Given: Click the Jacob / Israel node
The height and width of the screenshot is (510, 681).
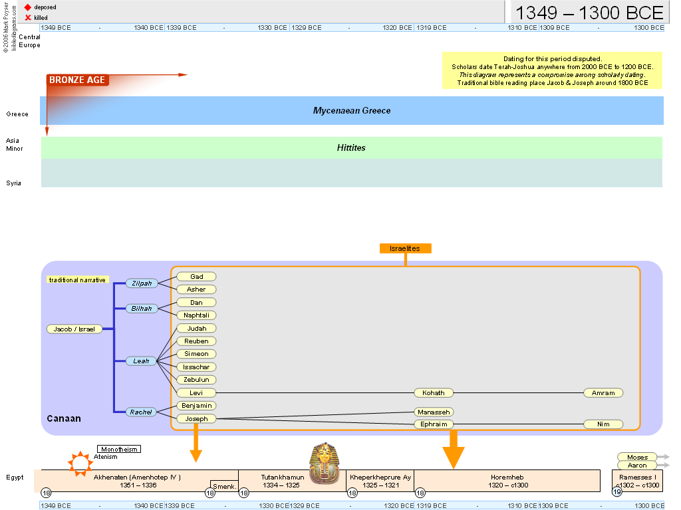Looking at the screenshot, I should coord(74,329).
